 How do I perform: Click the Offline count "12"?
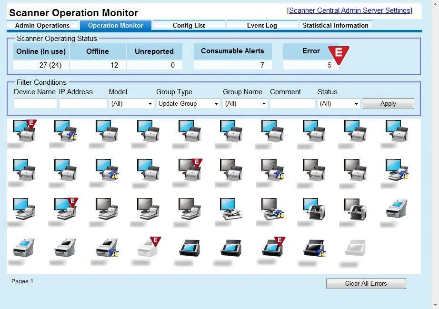[114, 65]
